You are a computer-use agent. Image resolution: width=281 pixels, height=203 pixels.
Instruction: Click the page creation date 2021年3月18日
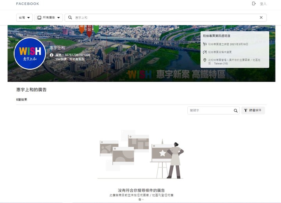click(238, 44)
